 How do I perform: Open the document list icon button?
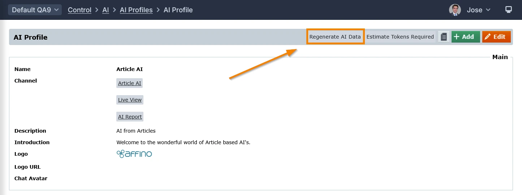444,37
